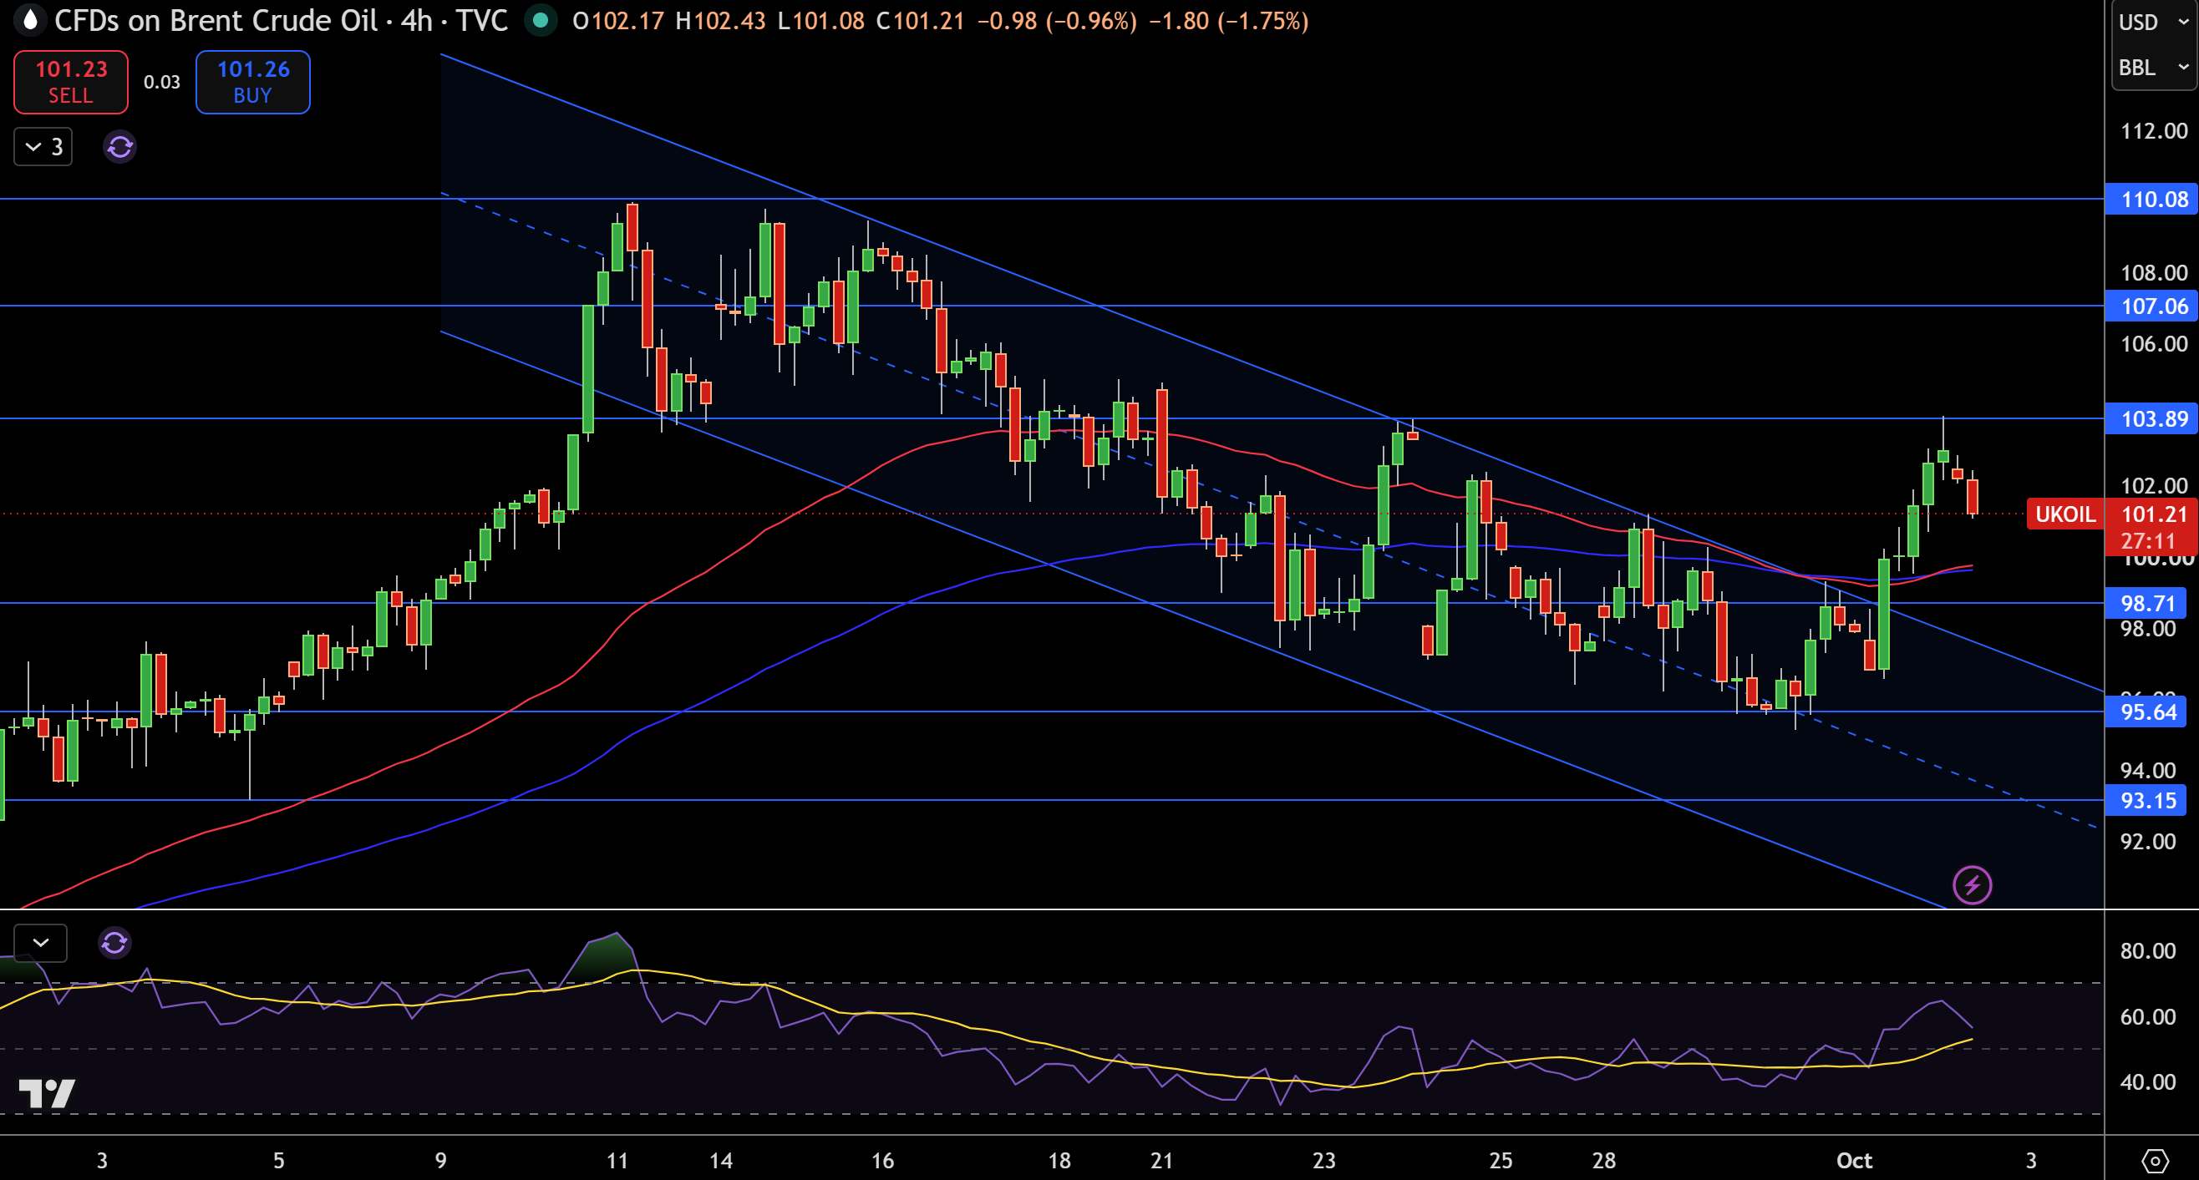Click the purple sync icon near legend
Screen dimensions: 2199x1180
tap(119, 147)
